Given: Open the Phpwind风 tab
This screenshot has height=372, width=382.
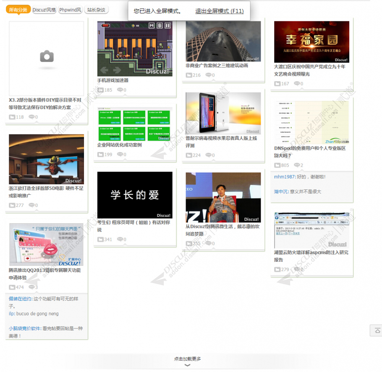Looking at the screenshot, I should point(70,10).
